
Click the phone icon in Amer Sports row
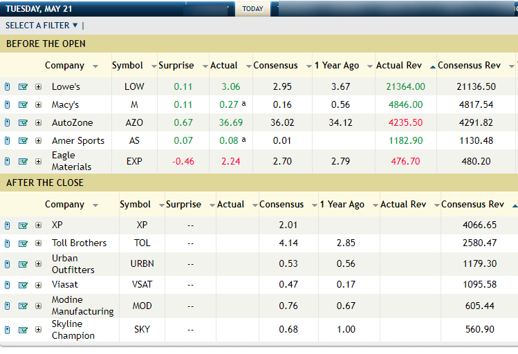(x=8, y=141)
